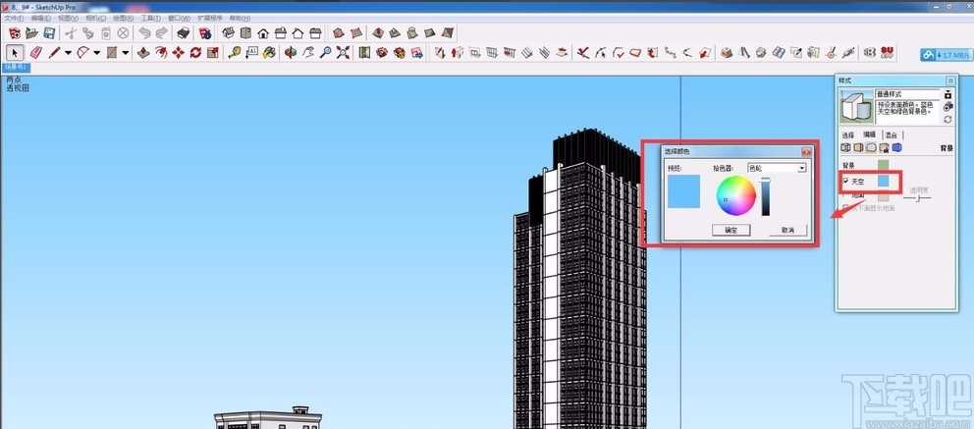Click create new style icon in Styles panel
The height and width of the screenshot is (429, 974).
[947, 106]
